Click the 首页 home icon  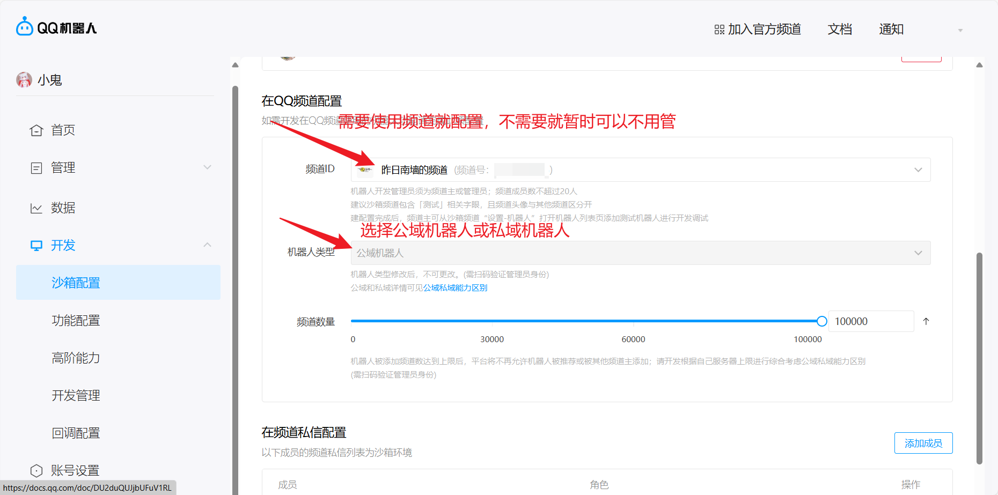click(x=36, y=130)
